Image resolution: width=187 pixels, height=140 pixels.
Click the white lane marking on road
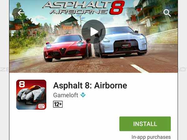(x=139, y=68)
